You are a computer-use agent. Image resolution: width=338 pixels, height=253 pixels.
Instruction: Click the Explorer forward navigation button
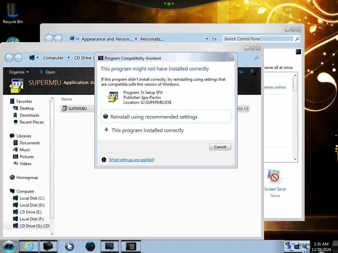pos(18,58)
